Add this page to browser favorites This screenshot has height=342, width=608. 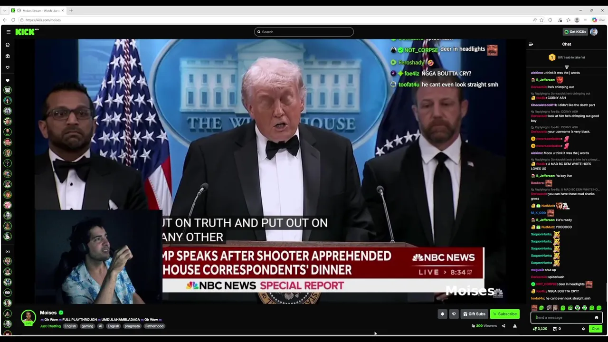click(541, 20)
